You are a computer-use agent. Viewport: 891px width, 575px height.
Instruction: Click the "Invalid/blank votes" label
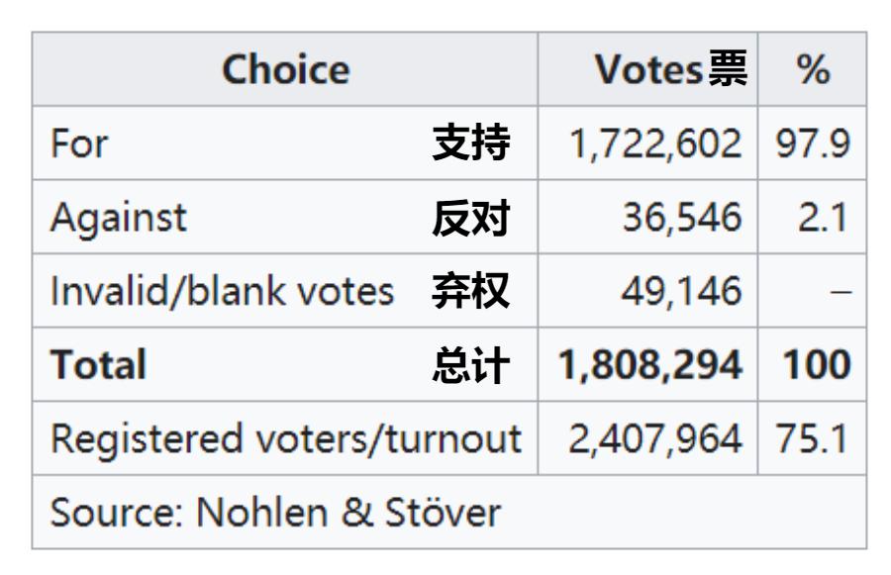223,291
